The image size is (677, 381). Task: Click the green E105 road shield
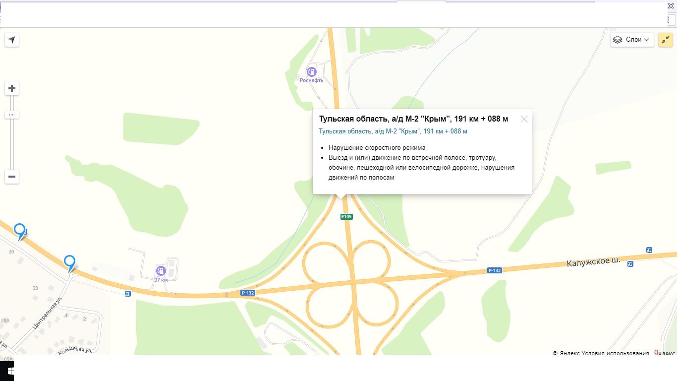346,217
